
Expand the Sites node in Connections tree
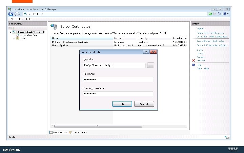(14, 38)
